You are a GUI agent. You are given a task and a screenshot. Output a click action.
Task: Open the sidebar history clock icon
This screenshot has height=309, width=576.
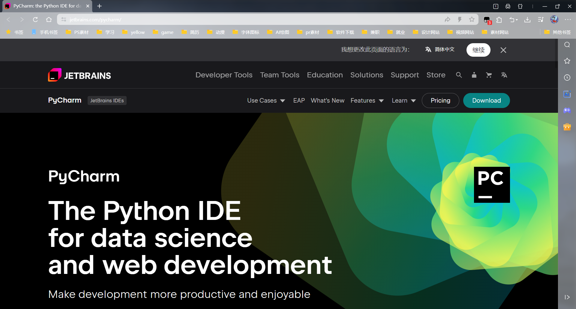click(x=567, y=77)
